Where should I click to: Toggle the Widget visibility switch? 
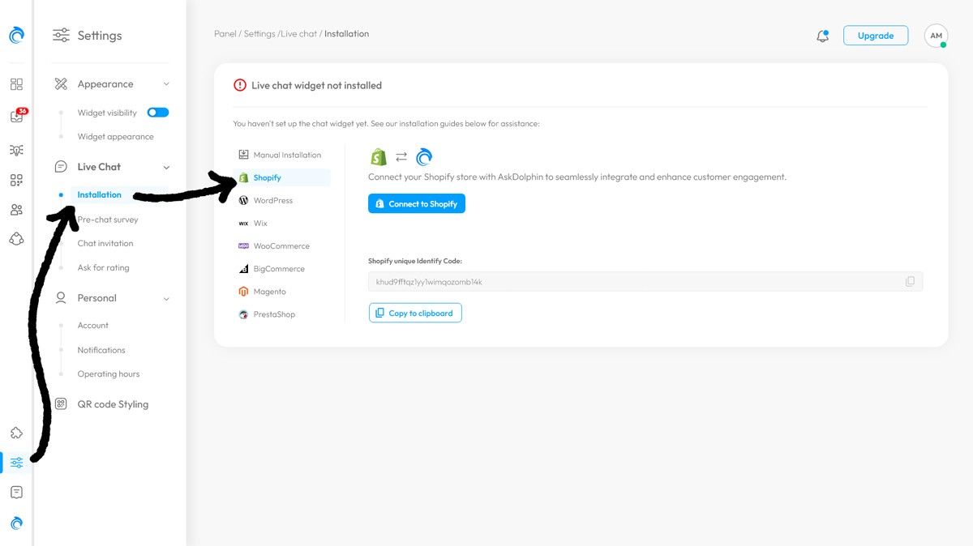(158, 113)
